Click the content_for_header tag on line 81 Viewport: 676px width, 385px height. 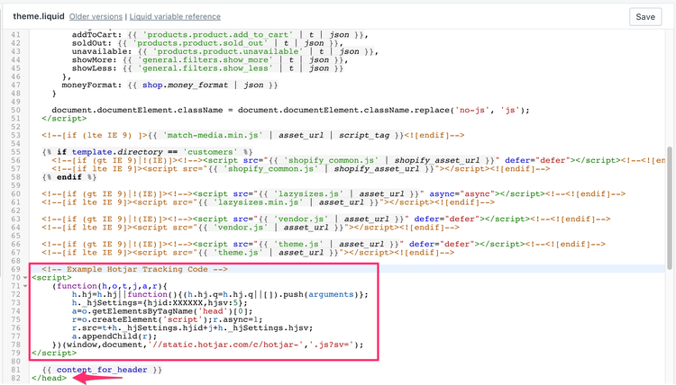[x=102, y=370]
